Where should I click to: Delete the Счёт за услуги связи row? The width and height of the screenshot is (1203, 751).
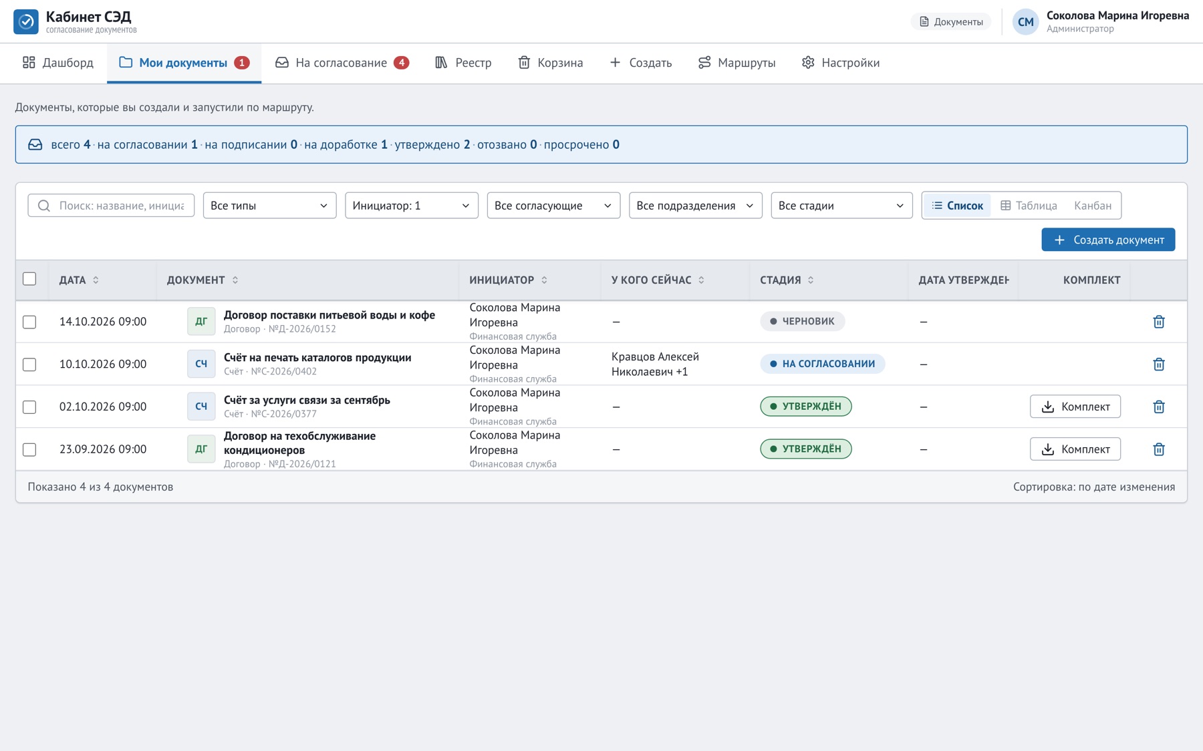coord(1159,407)
